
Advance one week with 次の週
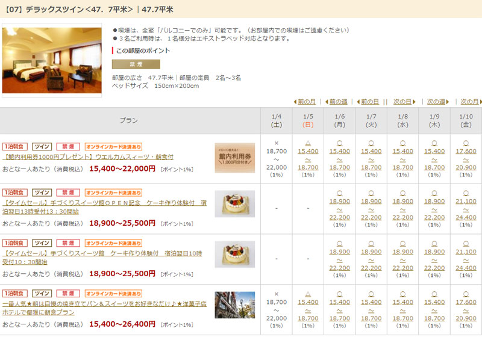[436, 102]
